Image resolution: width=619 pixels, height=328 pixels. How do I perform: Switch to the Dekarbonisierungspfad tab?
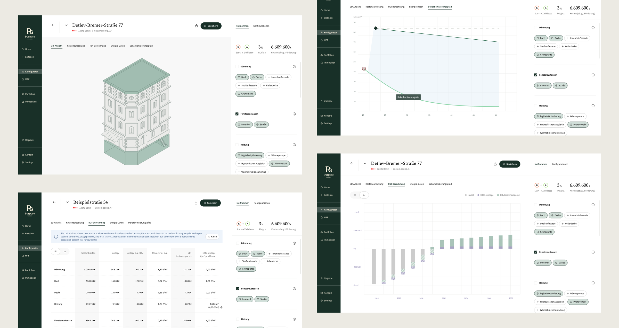[141, 46]
